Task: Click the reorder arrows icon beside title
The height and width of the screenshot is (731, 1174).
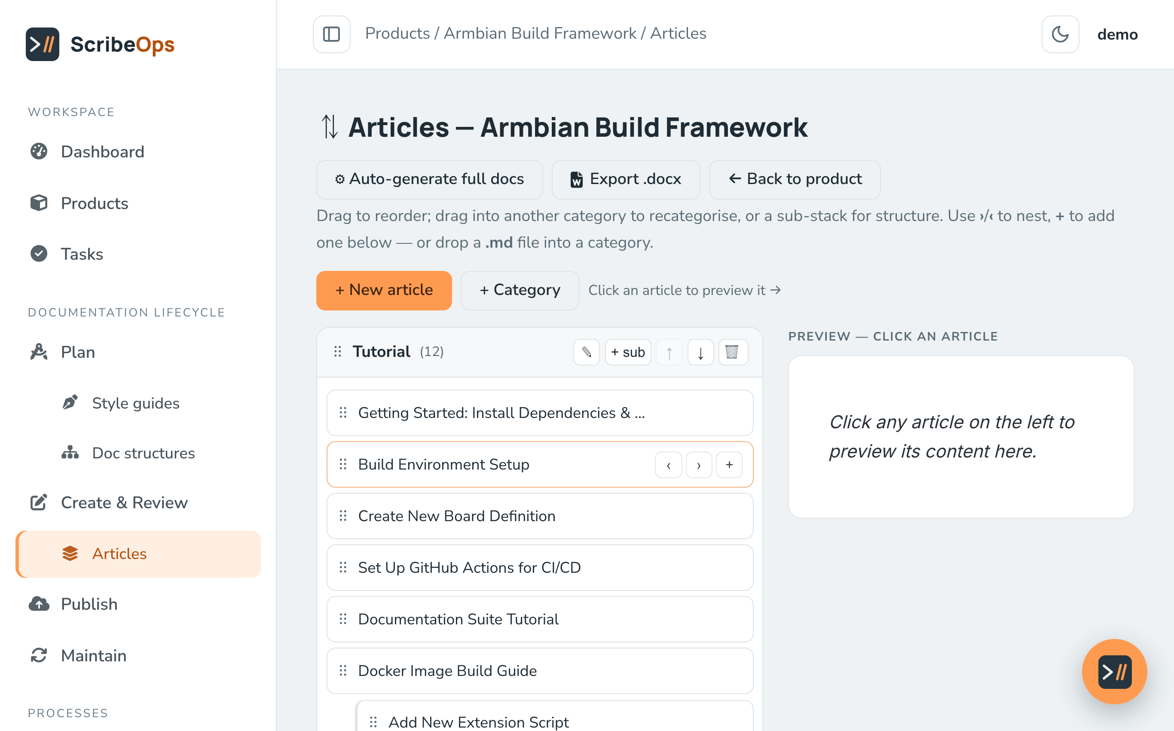Action: [330, 127]
